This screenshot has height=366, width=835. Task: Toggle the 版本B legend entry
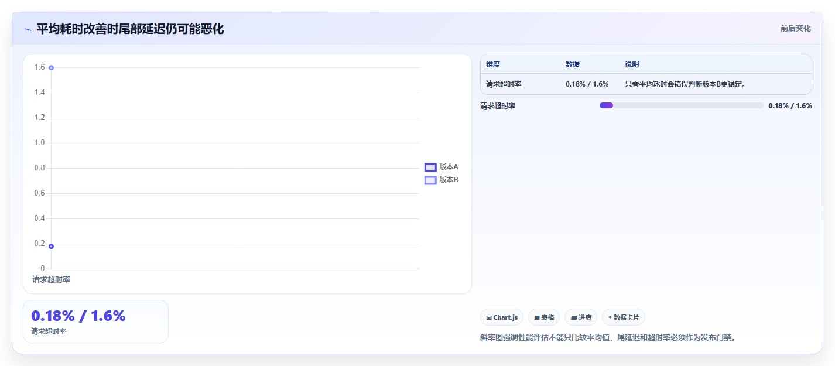point(442,180)
